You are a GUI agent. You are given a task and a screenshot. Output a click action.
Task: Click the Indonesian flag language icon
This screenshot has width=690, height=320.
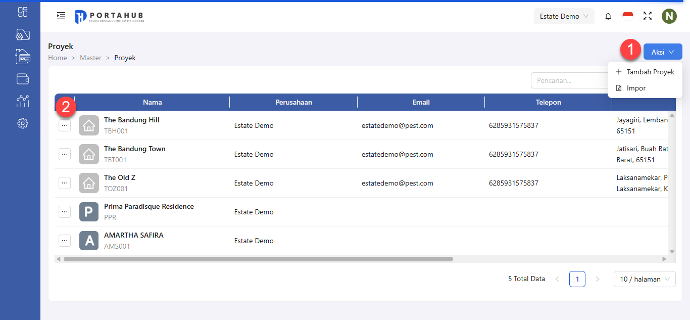point(628,16)
